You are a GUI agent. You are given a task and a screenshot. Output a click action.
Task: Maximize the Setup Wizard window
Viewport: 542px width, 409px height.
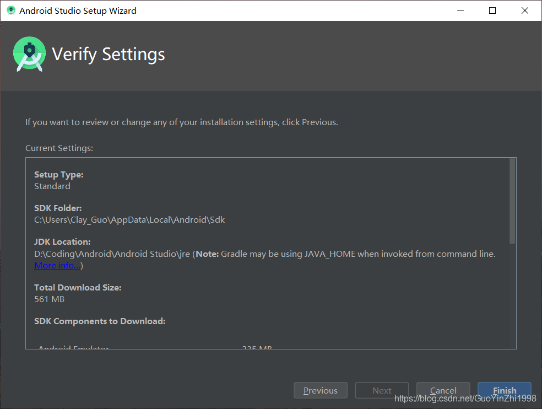[x=492, y=10]
